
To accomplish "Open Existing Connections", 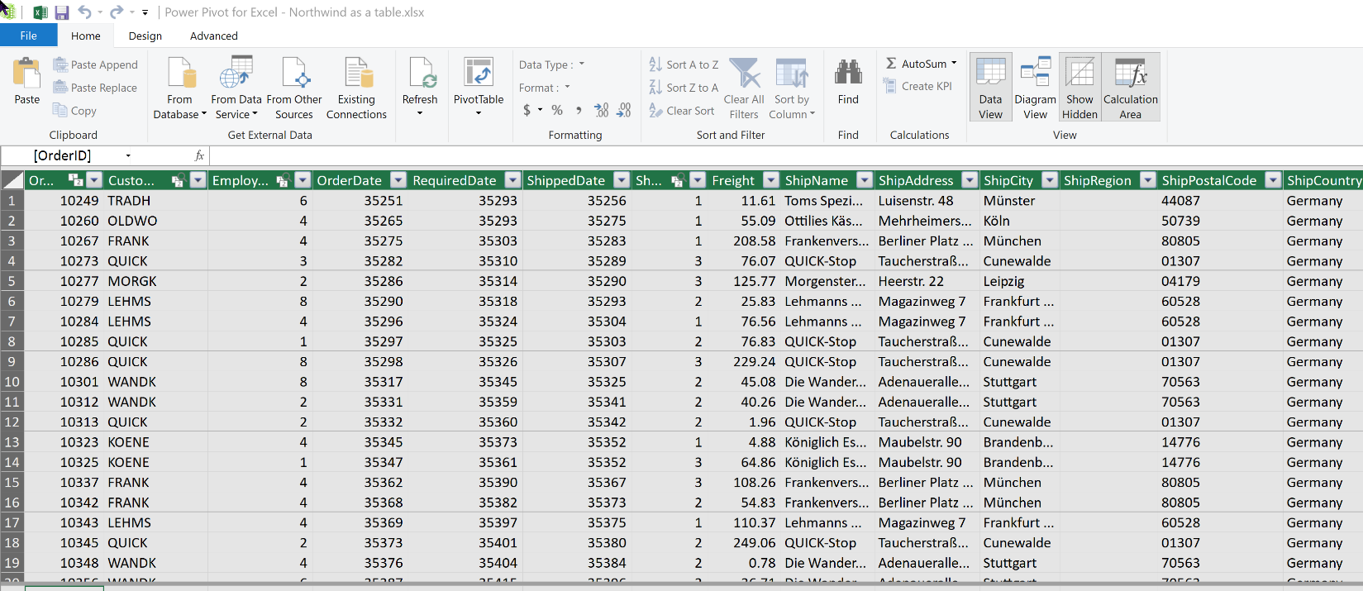I will (x=356, y=88).
